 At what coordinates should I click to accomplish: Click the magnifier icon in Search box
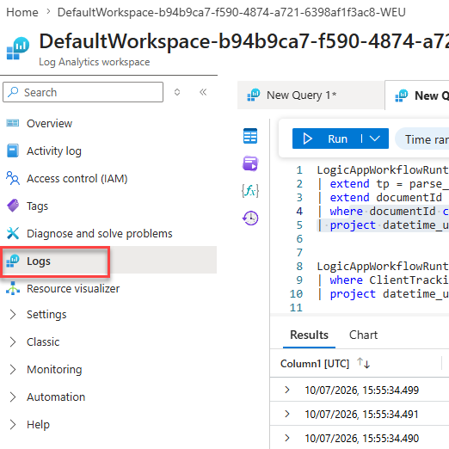(13, 92)
